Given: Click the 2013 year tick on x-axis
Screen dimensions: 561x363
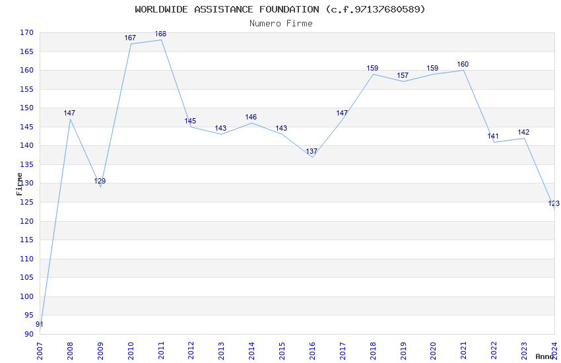Looking at the screenshot, I should click(x=222, y=351).
